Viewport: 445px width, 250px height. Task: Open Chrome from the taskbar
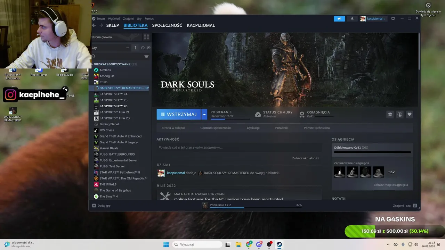(249, 244)
